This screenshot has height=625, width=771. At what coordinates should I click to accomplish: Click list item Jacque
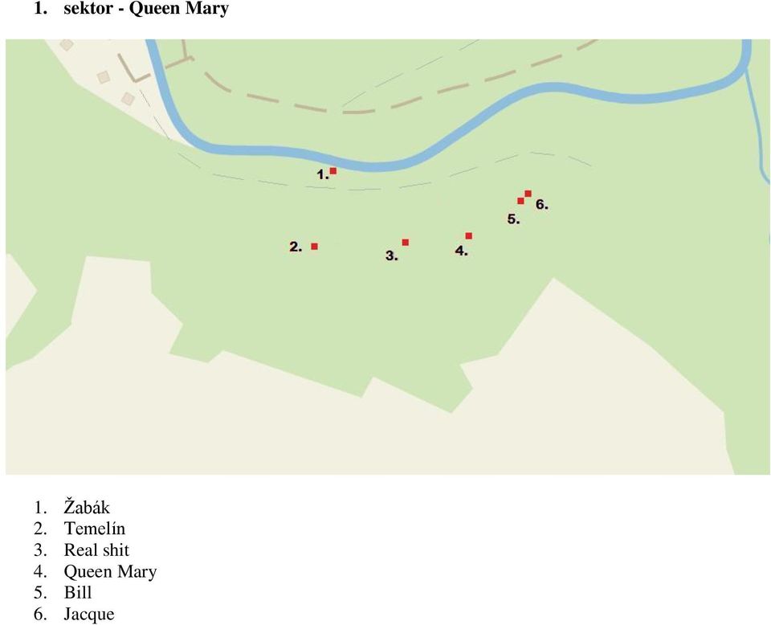click(89, 614)
